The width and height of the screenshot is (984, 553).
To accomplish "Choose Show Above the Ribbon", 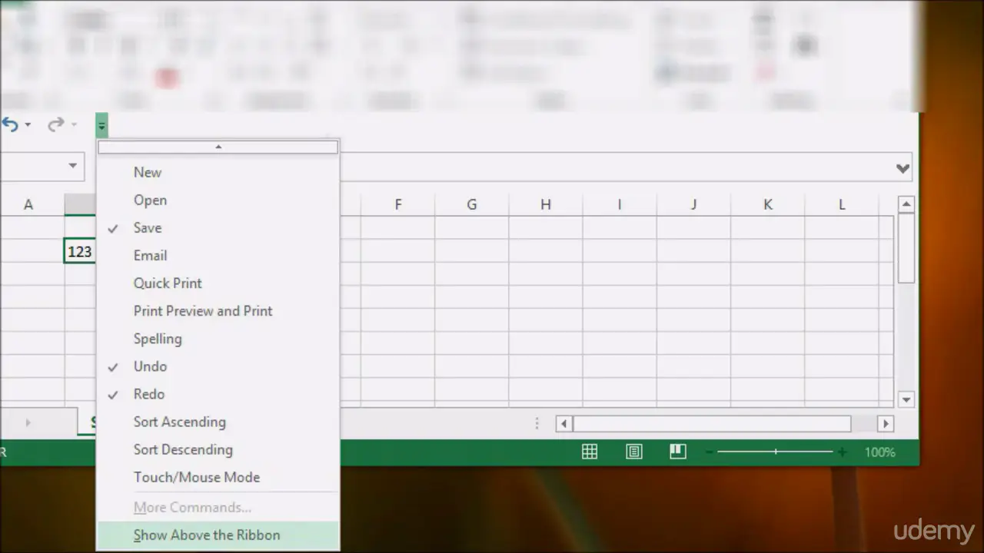I will [218, 535].
